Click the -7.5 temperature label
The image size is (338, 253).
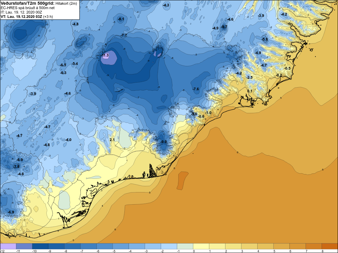(16, 167)
